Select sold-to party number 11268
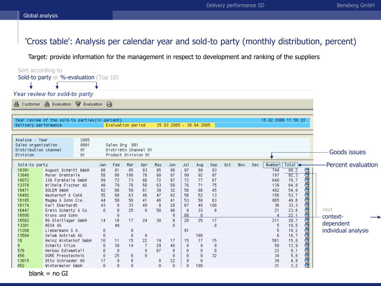The width and height of the screenshot is (381, 286). 23,231
